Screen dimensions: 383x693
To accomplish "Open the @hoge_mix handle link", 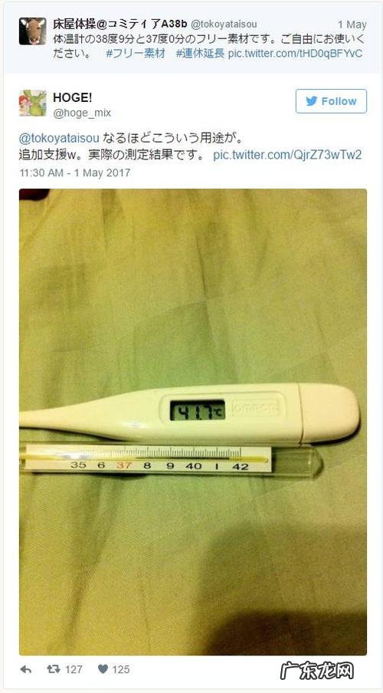I will click(x=82, y=113).
